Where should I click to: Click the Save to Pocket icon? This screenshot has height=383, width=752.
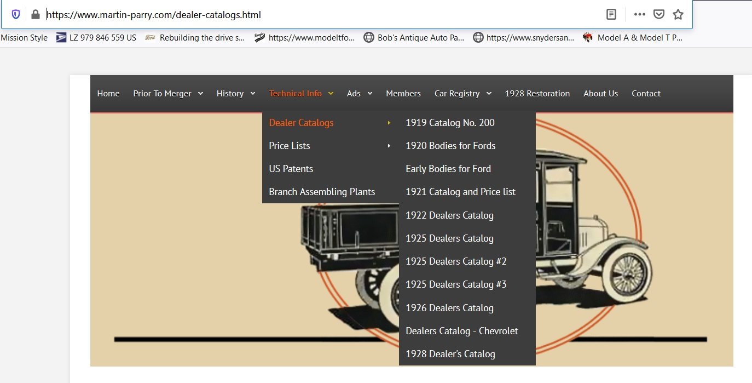click(x=659, y=15)
